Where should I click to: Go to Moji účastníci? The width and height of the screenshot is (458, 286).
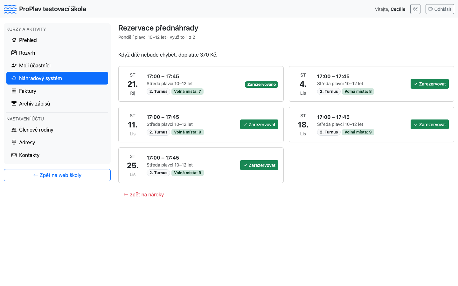click(57, 65)
